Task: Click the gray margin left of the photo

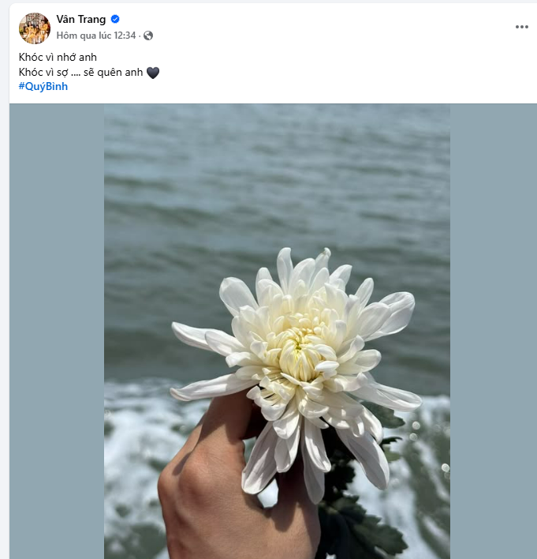Action: tap(57, 332)
